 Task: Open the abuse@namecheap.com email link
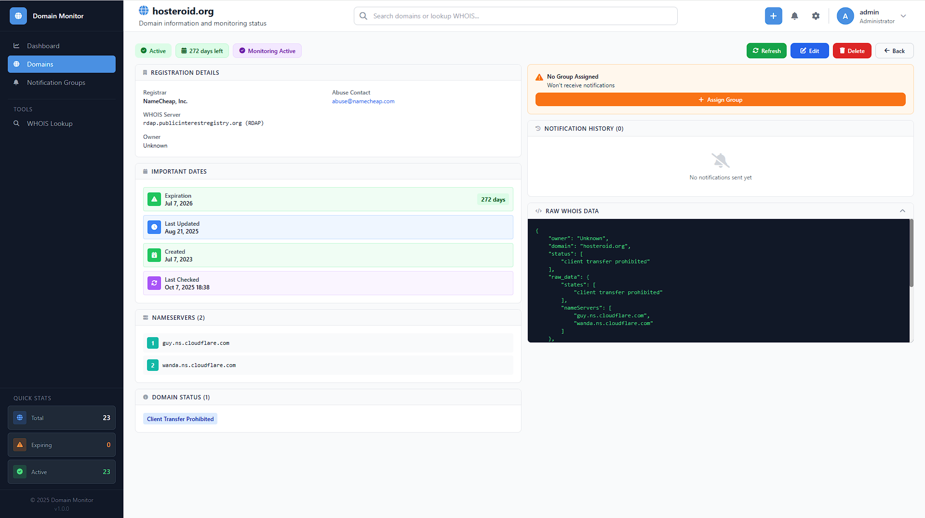pyautogui.click(x=363, y=101)
